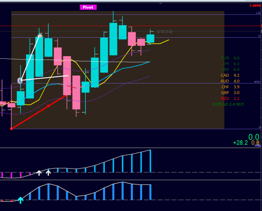Select the USD 6.0 strength row
The image size is (262, 211).
230,70
